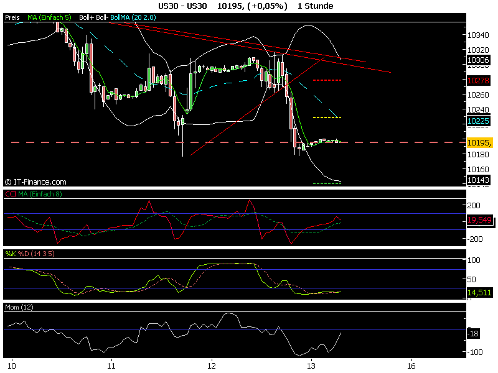Select the MA (Einfach 5) indicator label
The width and height of the screenshot is (498, 373).
point(49,17)
